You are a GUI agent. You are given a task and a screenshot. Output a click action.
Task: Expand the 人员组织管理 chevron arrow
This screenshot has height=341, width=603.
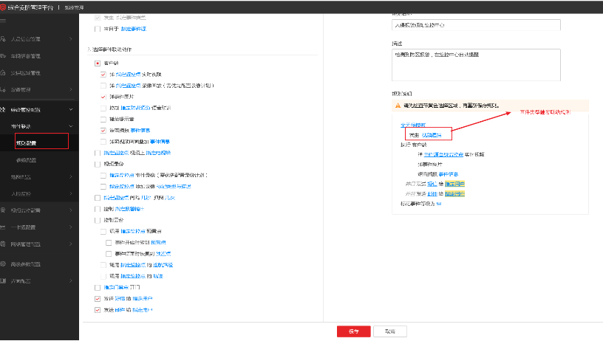point(70,38)
